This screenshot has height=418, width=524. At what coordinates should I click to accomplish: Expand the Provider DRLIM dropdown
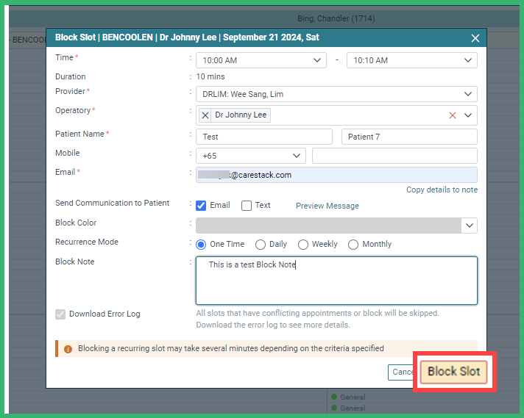(x=336, y=94)
